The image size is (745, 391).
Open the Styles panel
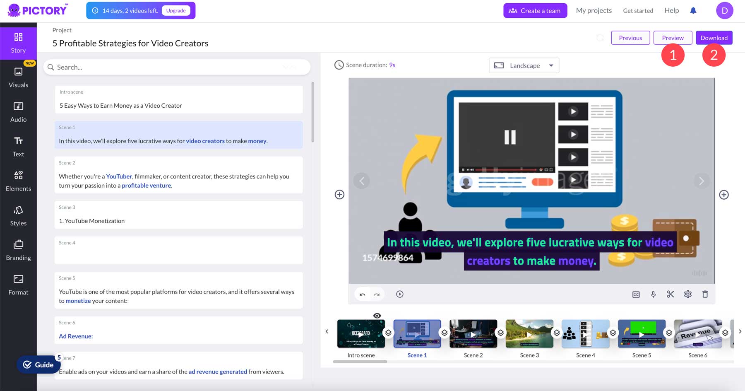[x=18, y=216]
